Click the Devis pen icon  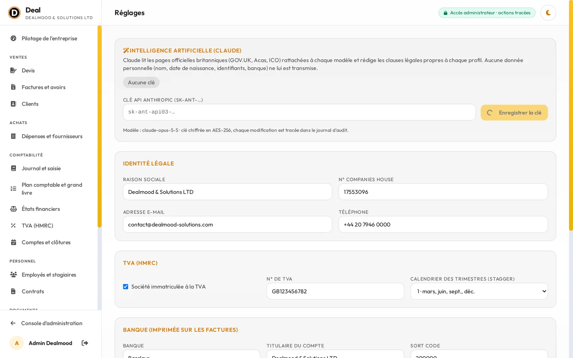(x=13, y=70)
